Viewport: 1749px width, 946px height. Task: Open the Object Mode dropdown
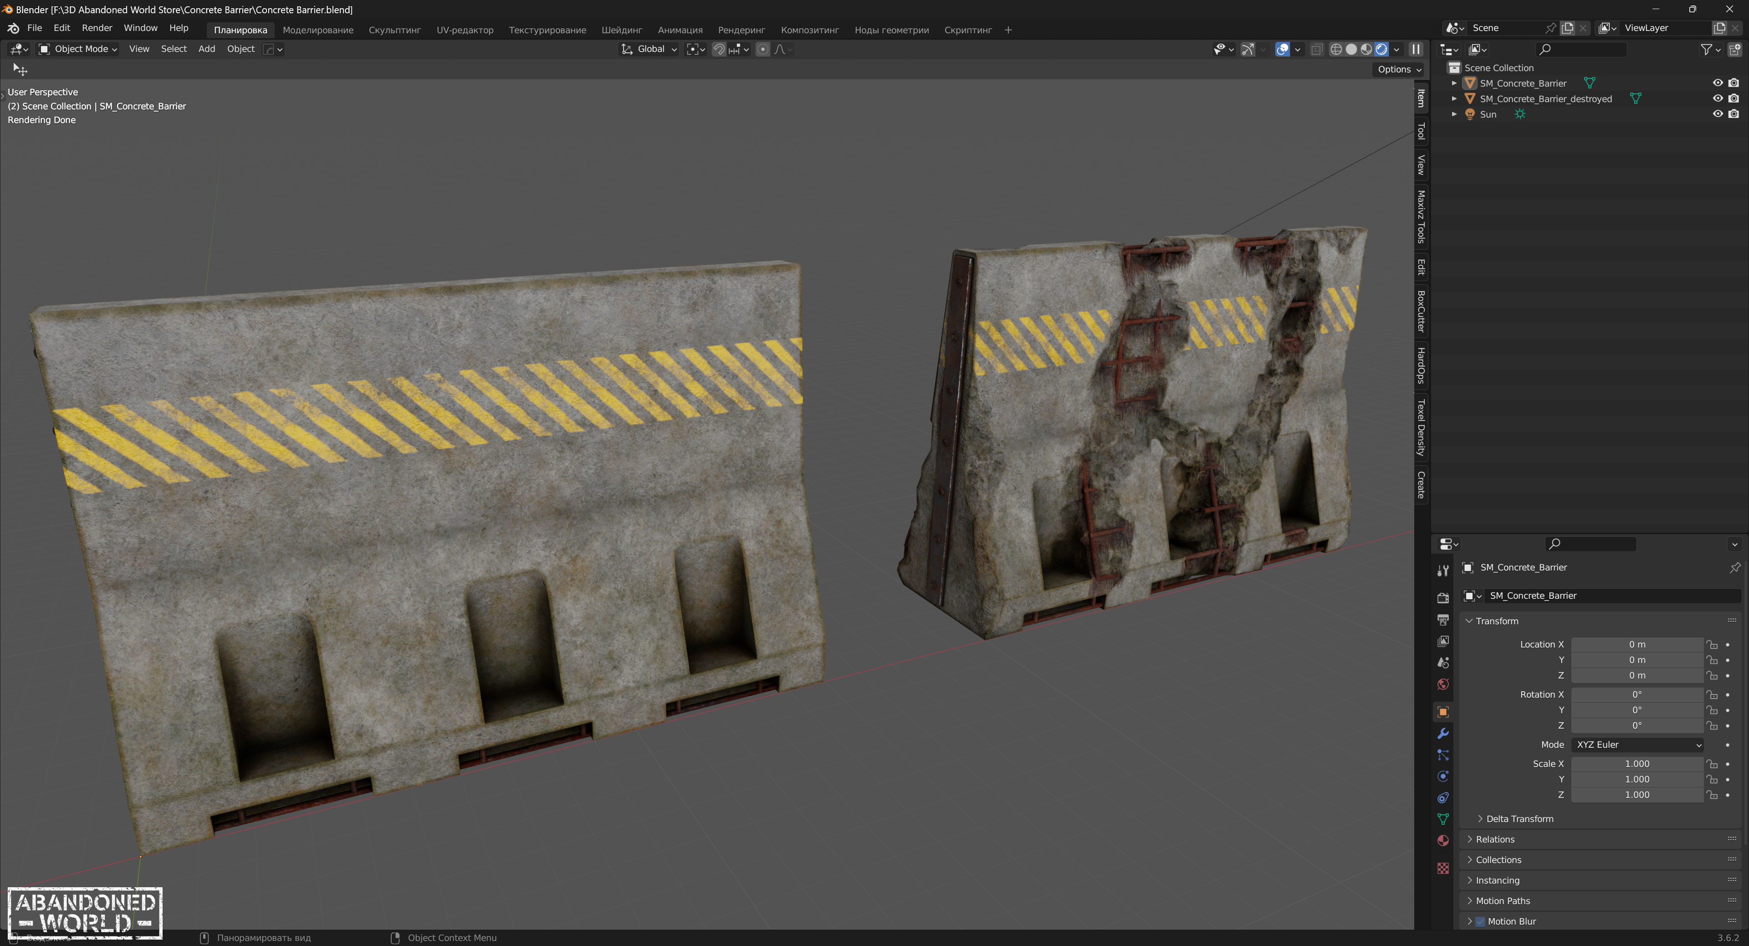click(x=77, y=49)
